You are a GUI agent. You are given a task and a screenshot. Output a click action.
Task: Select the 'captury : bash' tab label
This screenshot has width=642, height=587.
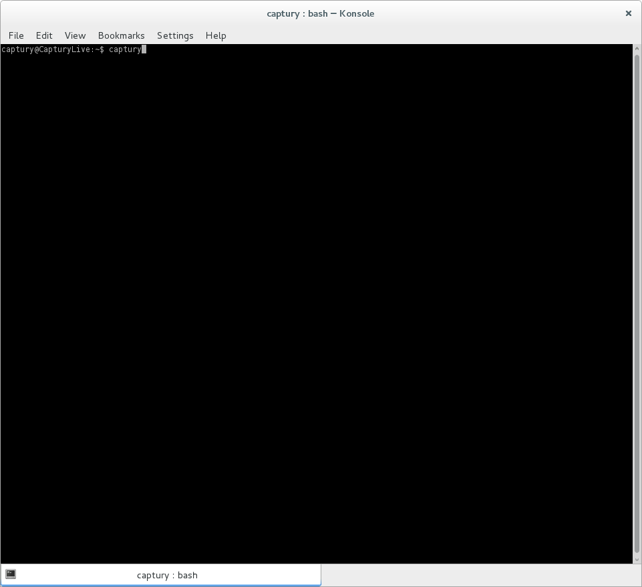click(x=167, y=575)
